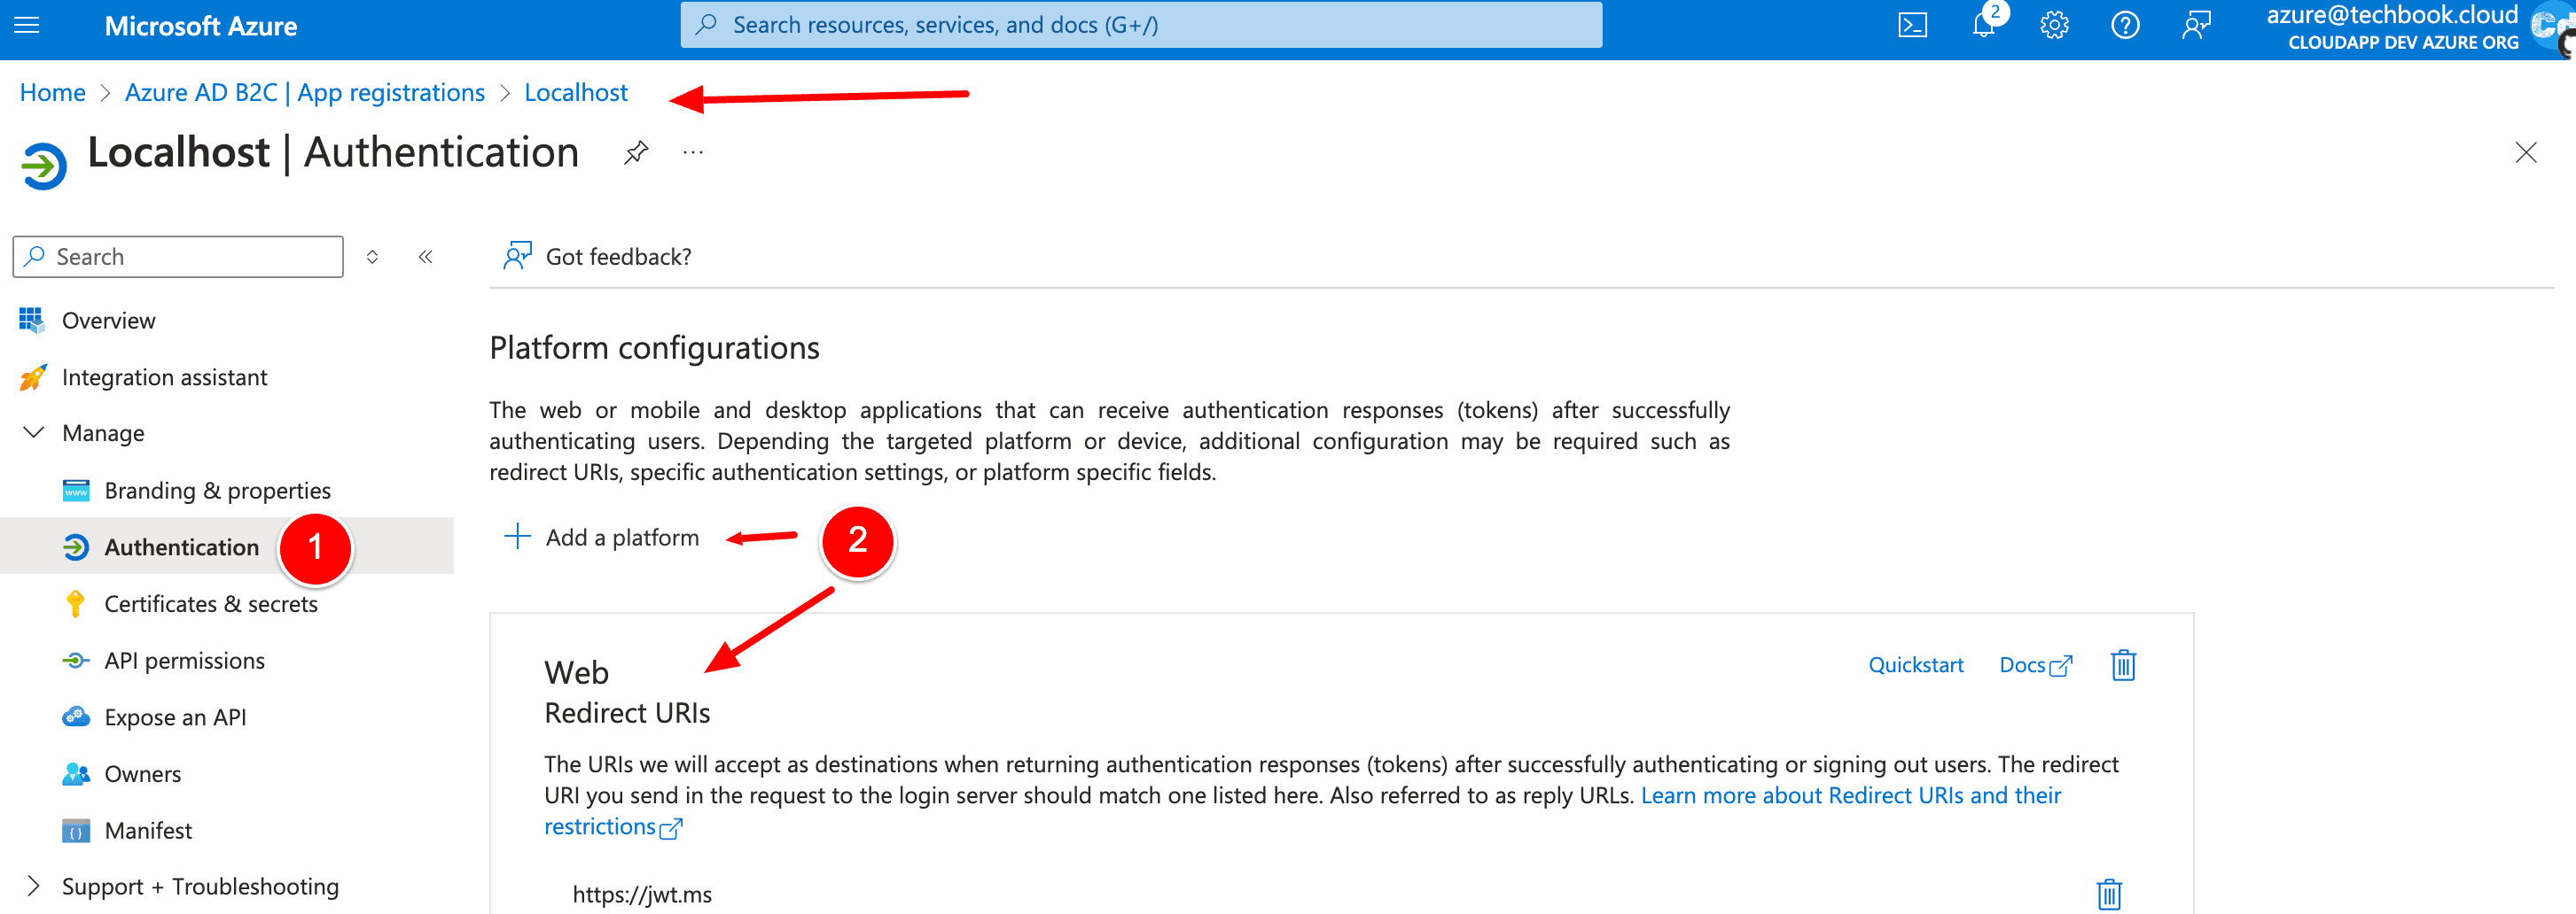Open the more options ellipsis menu
Viewport: 2576px width, 914px height.
coord(693,153)
